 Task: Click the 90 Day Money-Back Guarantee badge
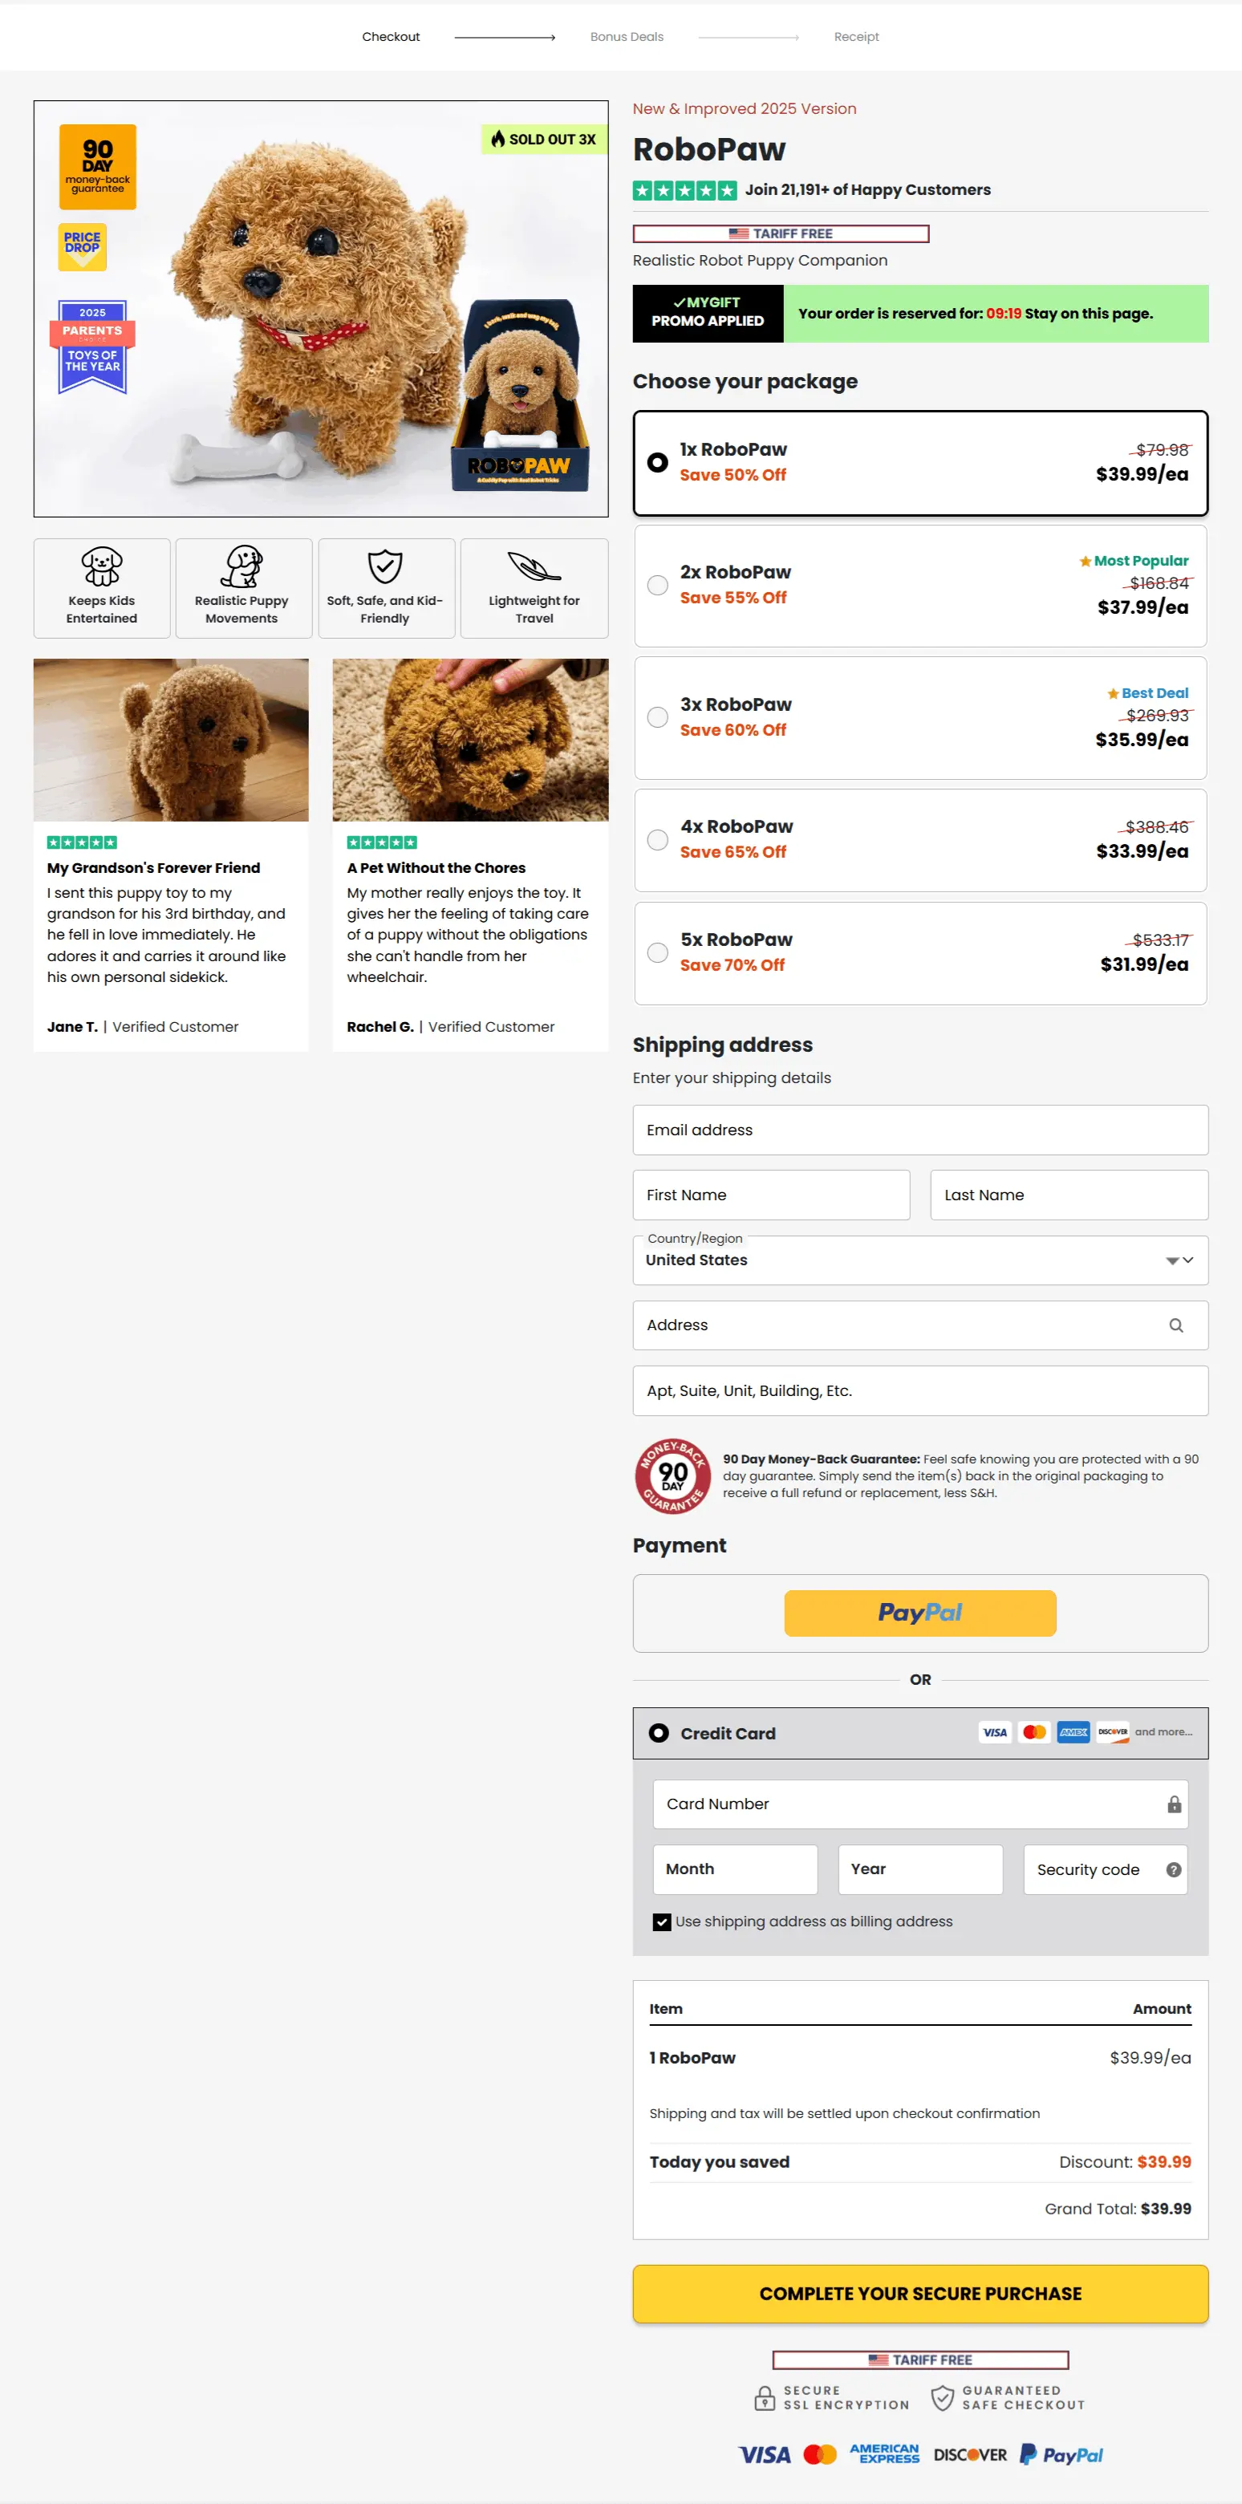(672, 1475)
